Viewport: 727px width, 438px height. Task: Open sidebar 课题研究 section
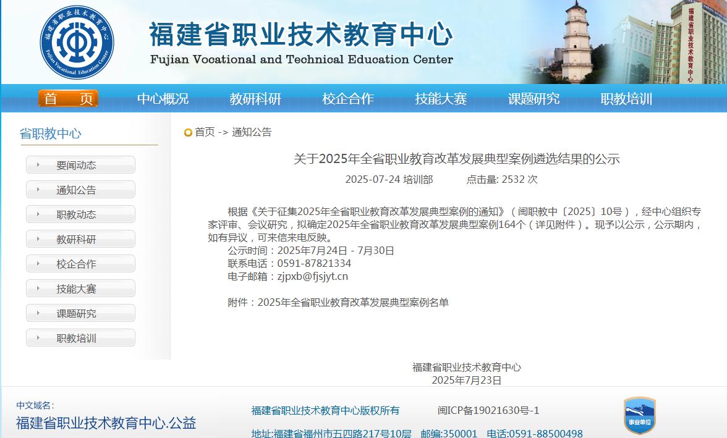pos(77,314)
